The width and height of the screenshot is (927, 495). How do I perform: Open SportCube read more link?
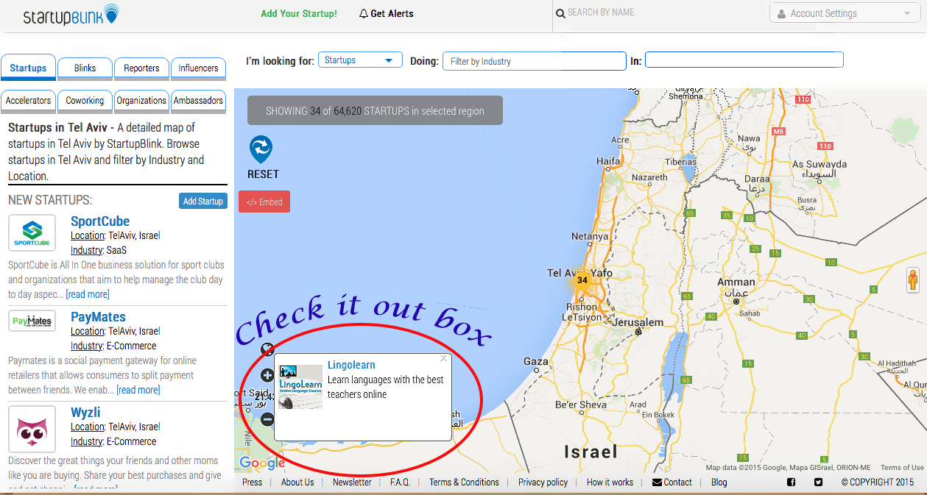coord(88,294)
